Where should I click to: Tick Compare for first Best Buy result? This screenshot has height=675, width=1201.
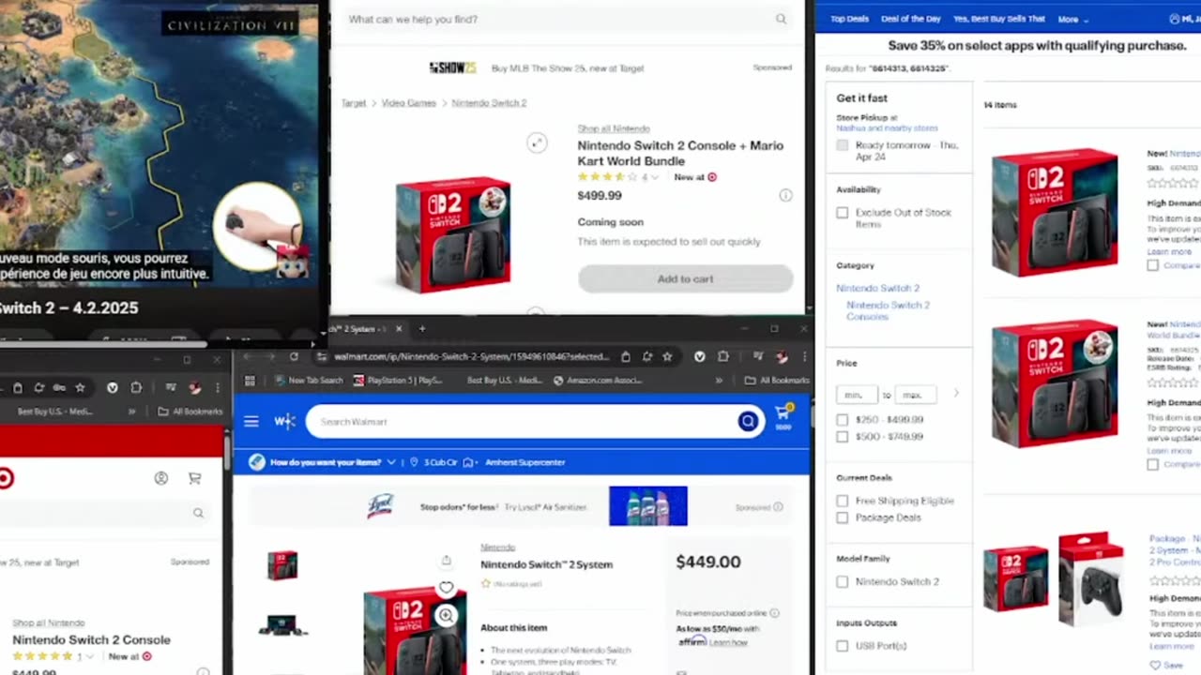[1152, 265]
